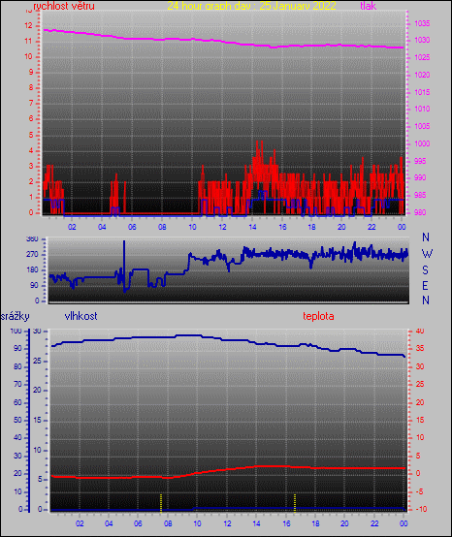This screenshot has height=537, width=452.
Task: Select the 1030 pressure axis value
Action: pos(422,40)
